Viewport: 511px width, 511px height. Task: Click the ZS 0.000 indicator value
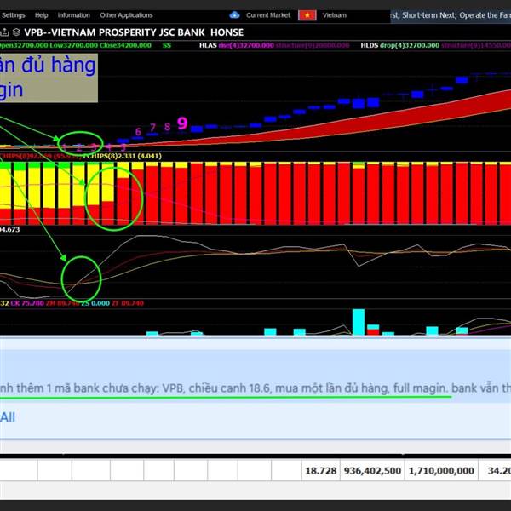click(95, 303)
